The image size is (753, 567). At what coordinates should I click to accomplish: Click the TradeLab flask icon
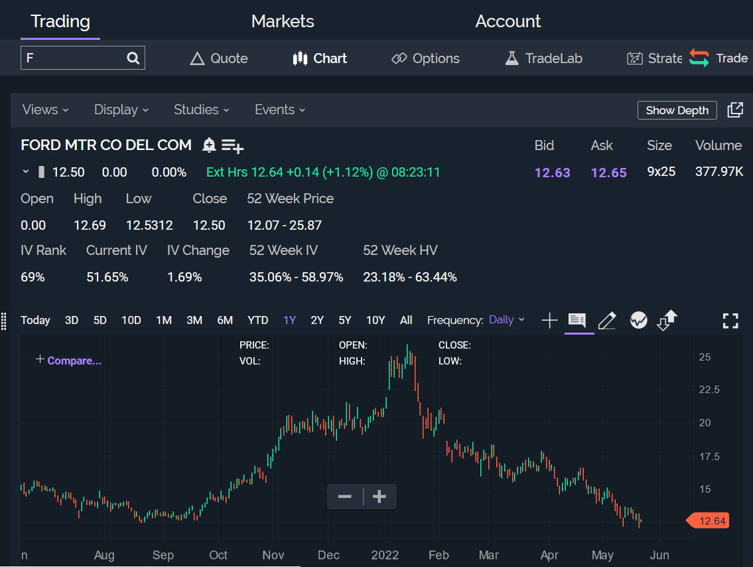(x=512, y=58)
